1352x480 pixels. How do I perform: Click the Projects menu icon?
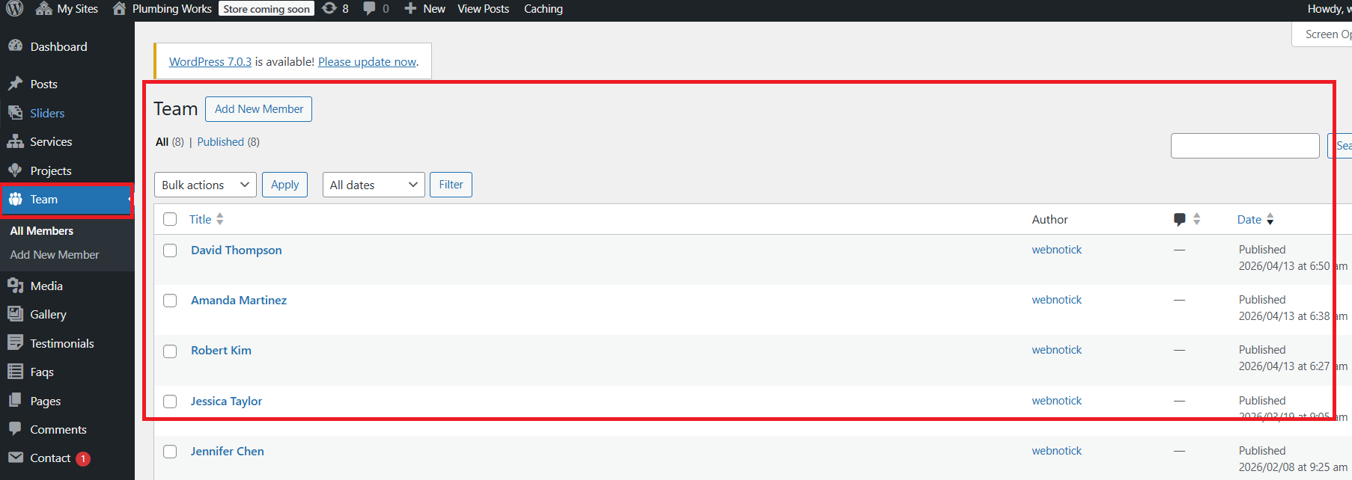pyautogui.click(x=15, y=170)
